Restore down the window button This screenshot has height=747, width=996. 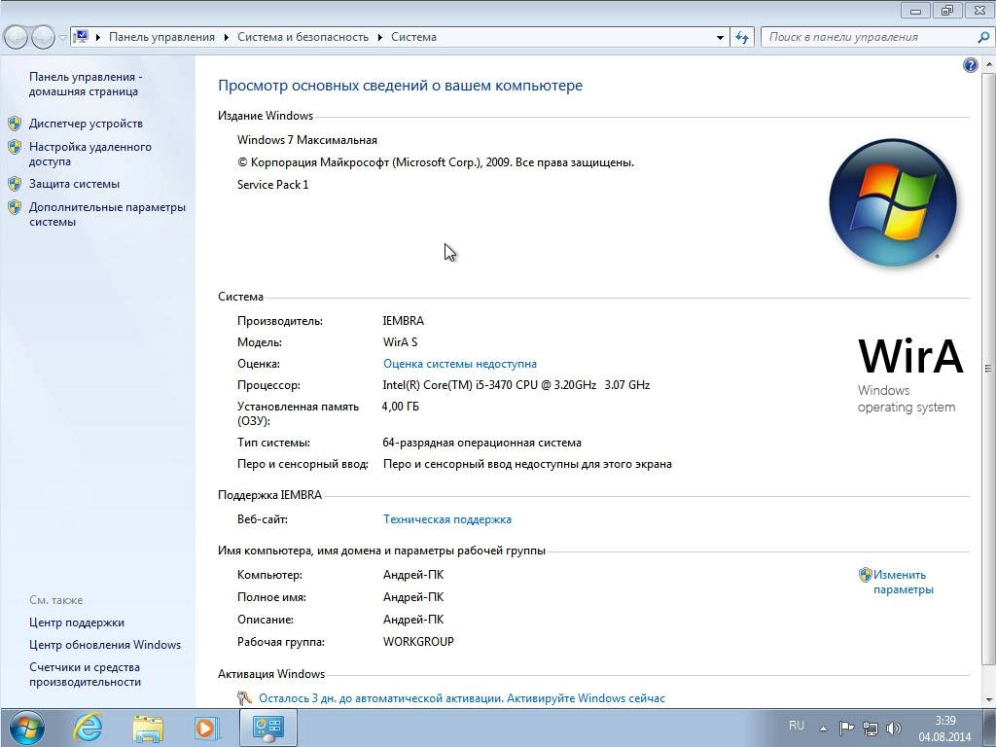coord(947,10)
